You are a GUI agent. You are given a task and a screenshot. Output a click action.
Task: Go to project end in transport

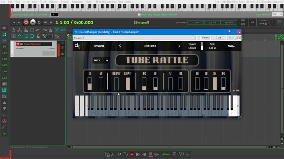click(19, 23)
